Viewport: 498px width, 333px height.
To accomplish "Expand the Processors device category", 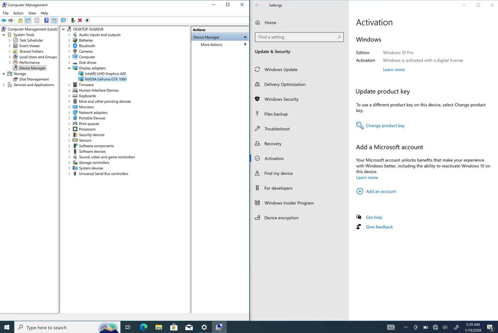I will pyautogui.click(x=69, y=129).
